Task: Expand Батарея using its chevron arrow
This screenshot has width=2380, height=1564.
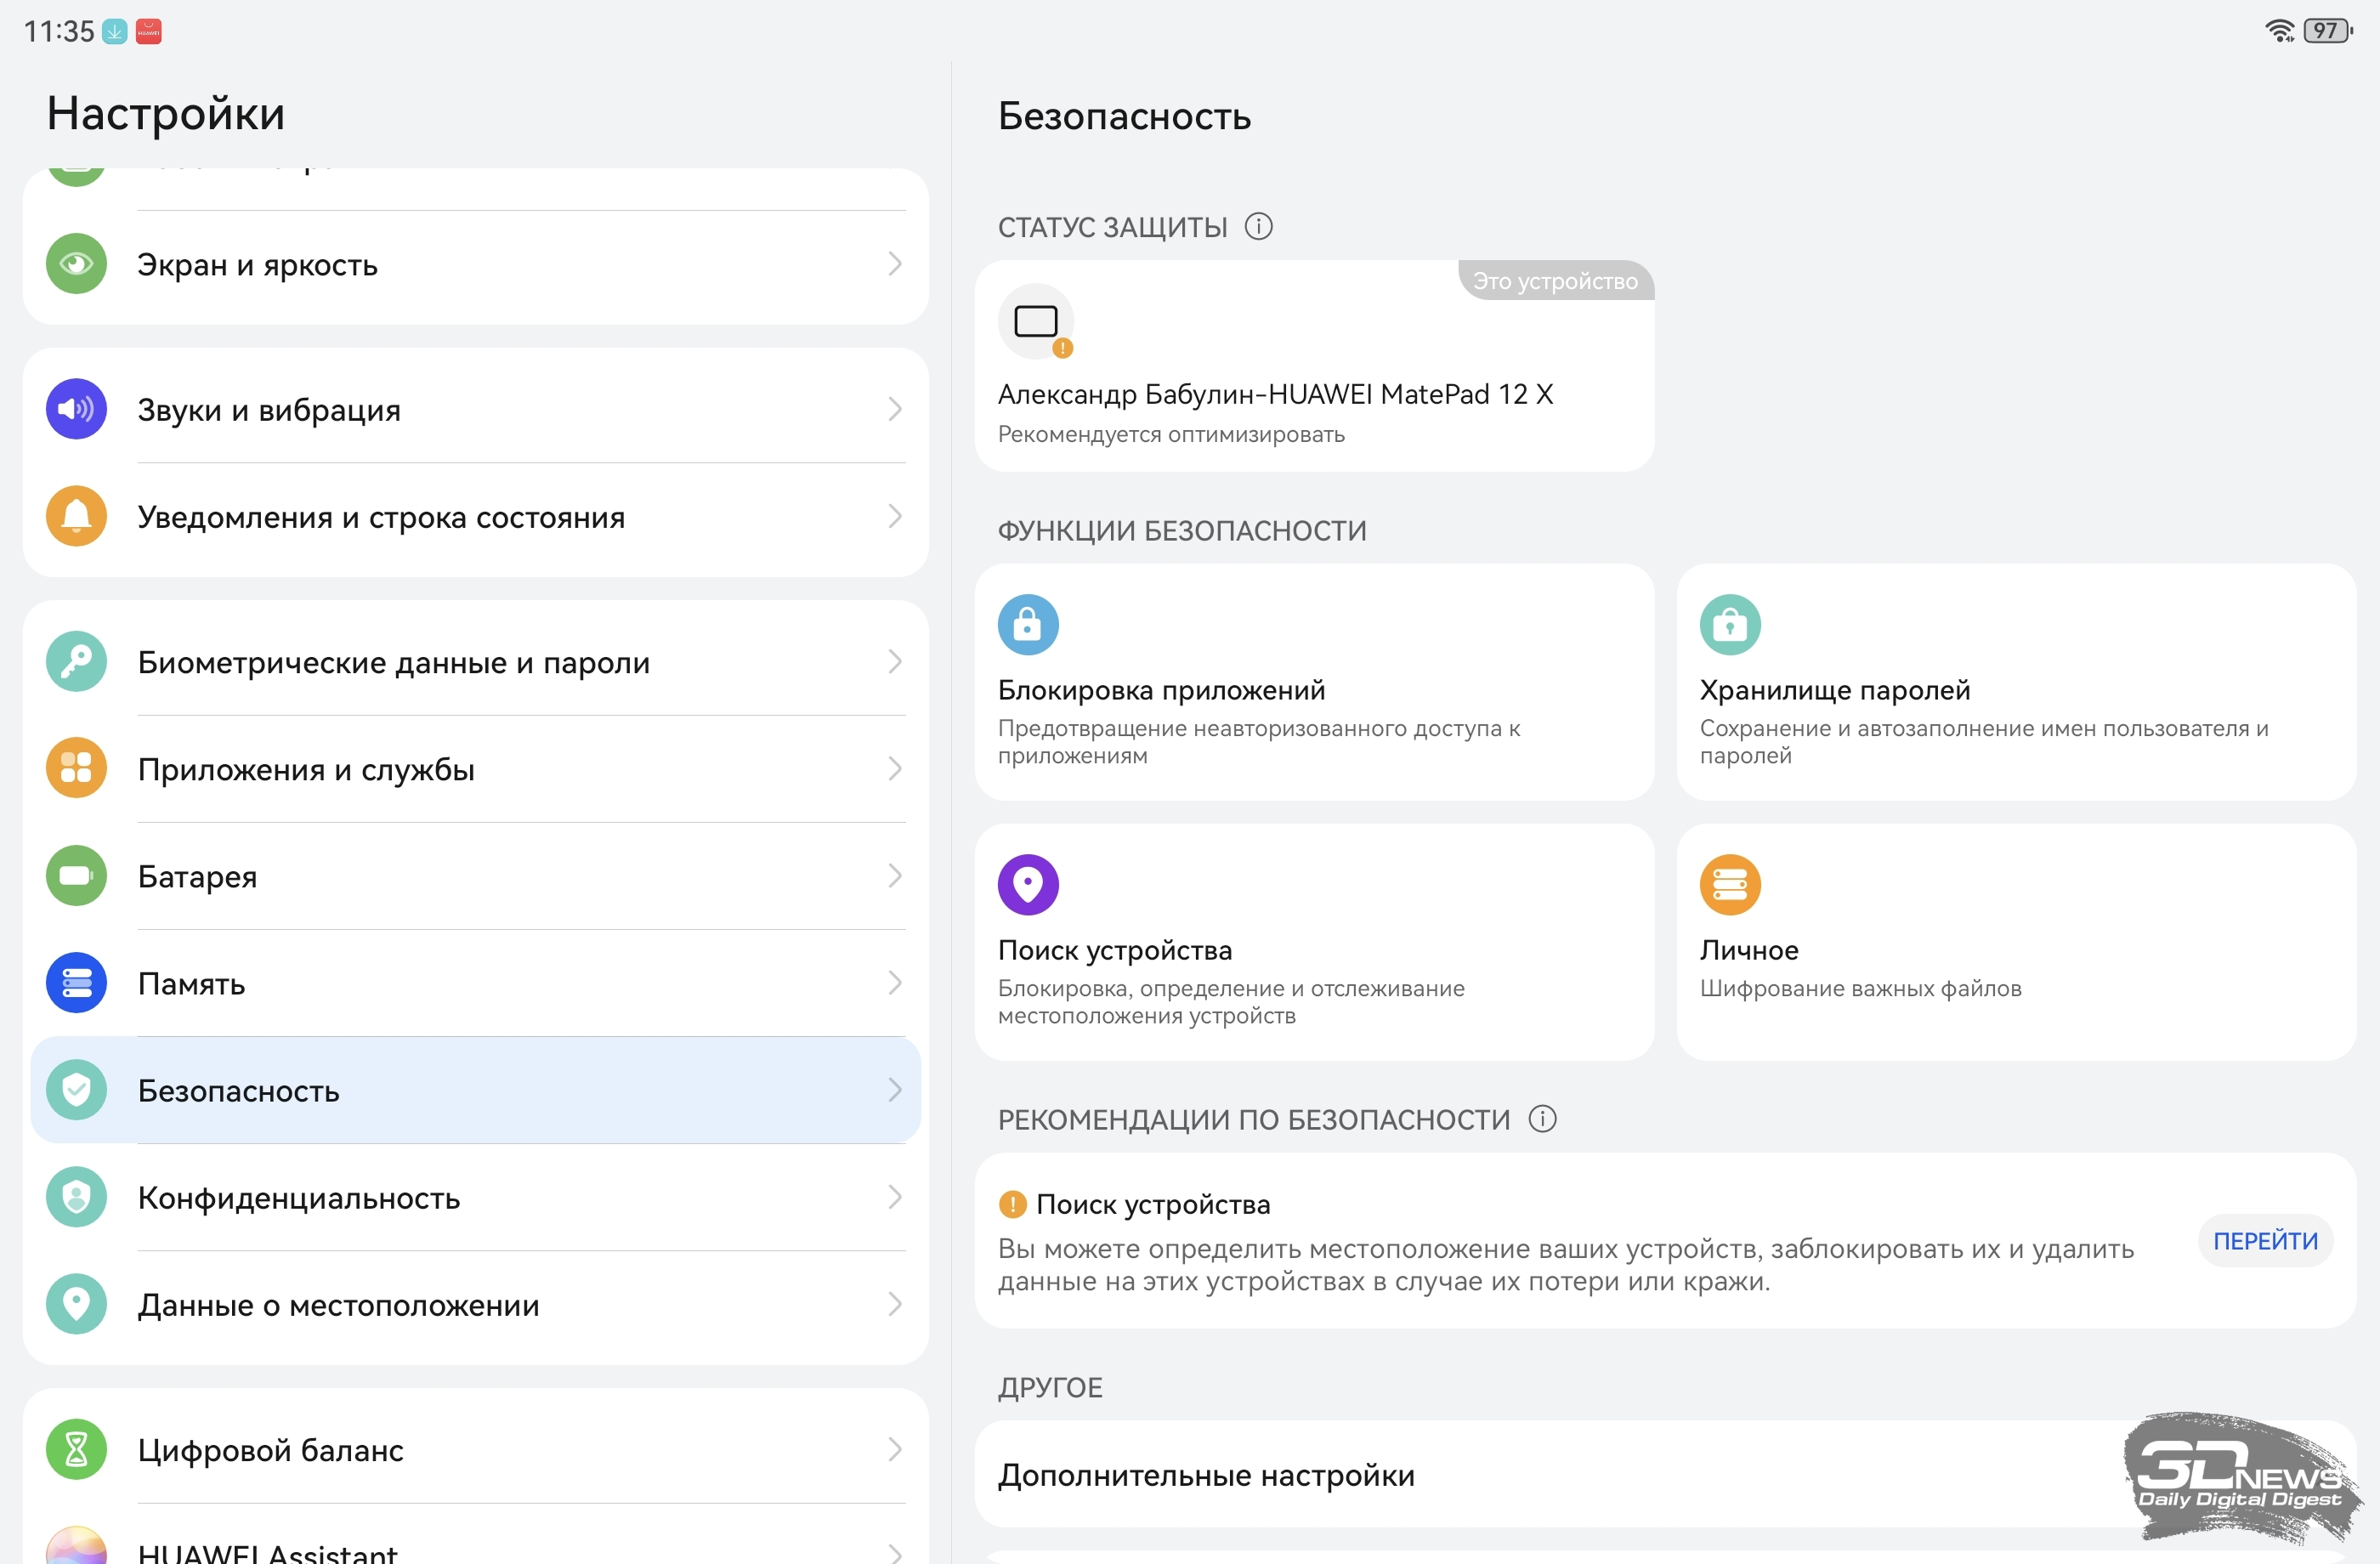Action: (x=894, y=876)
